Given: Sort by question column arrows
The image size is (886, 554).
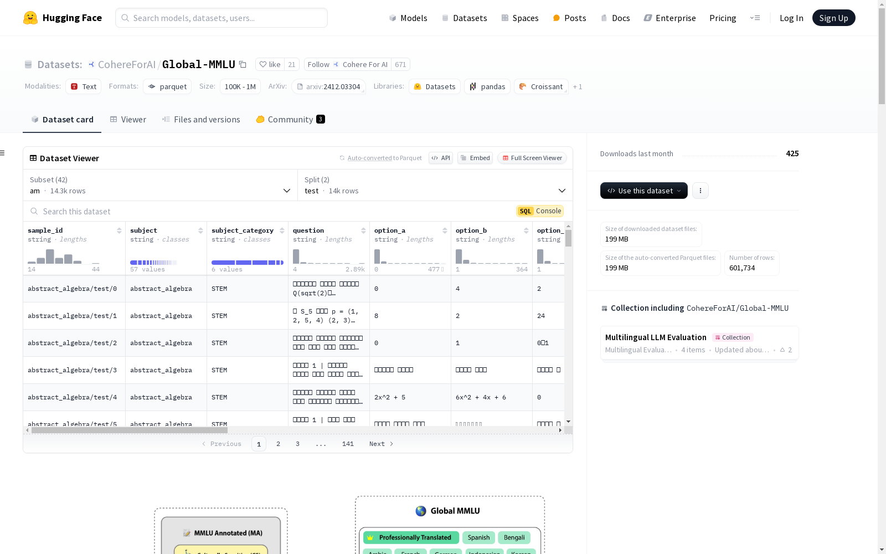Looking at the screenshot, I should (363, 230).
